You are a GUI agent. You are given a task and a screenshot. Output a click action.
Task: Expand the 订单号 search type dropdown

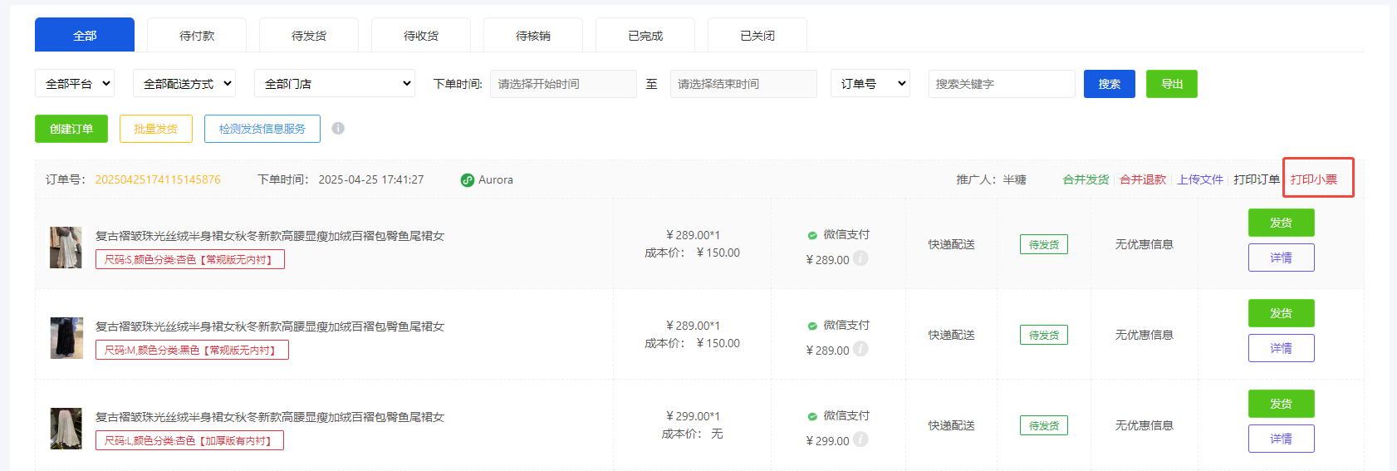point(870,84)
